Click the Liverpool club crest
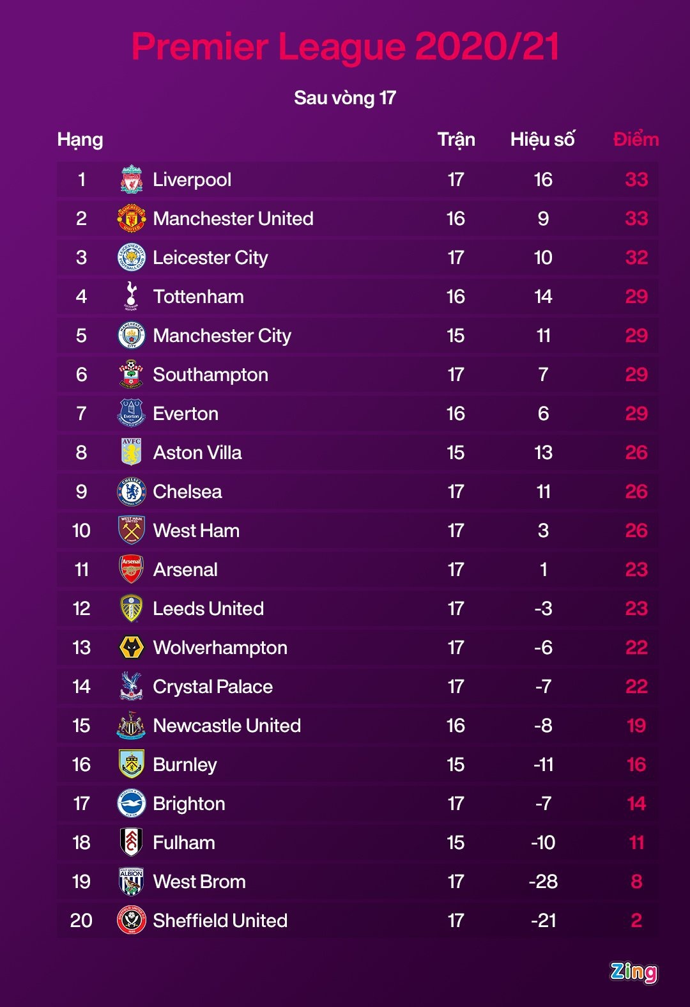Viewport: 690px width, 1007px height. [132, 180]
